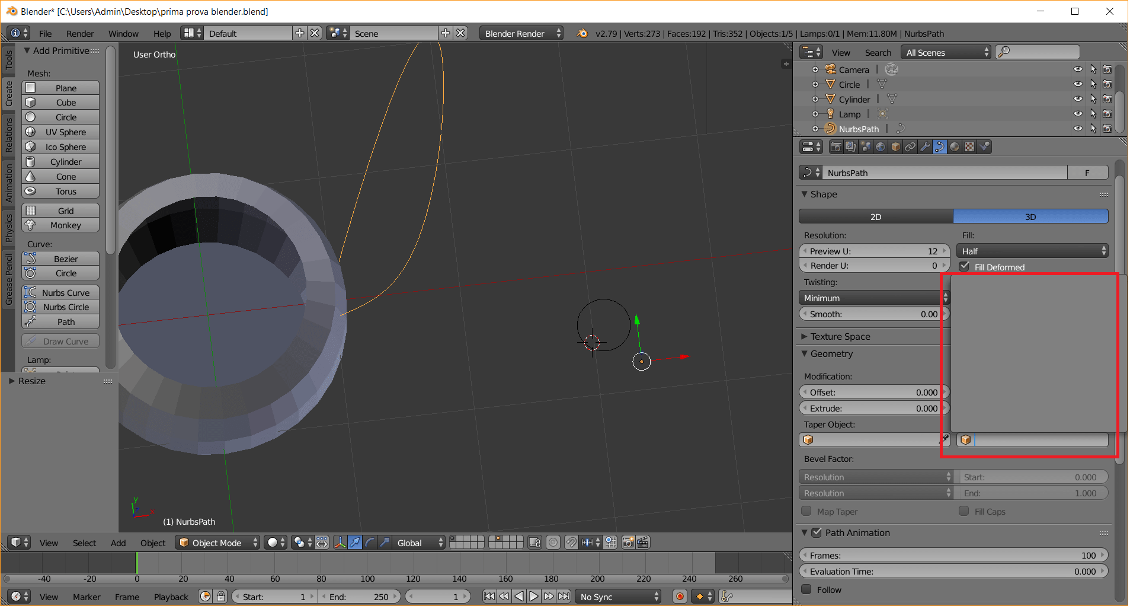
Task: Open the Scene properties tab
Action: pos(866,147)
